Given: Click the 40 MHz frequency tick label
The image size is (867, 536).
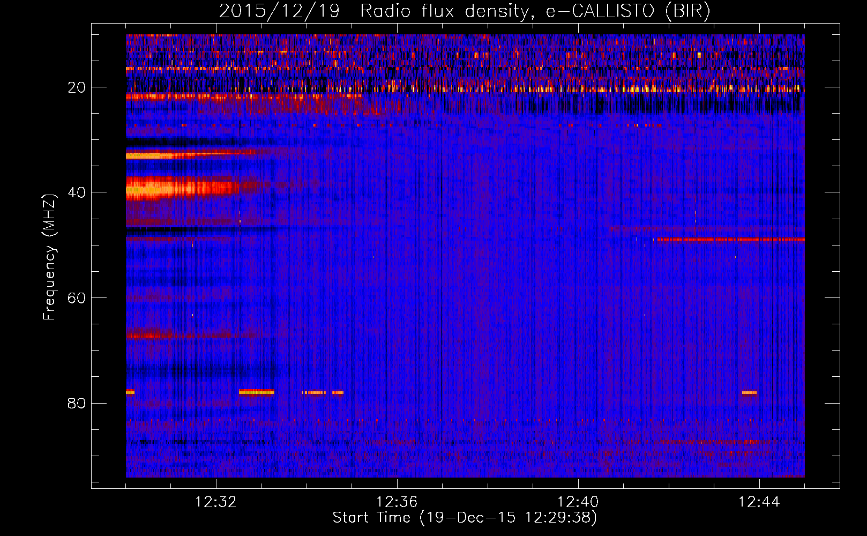Looking at the screenshot, I should 77,192.
